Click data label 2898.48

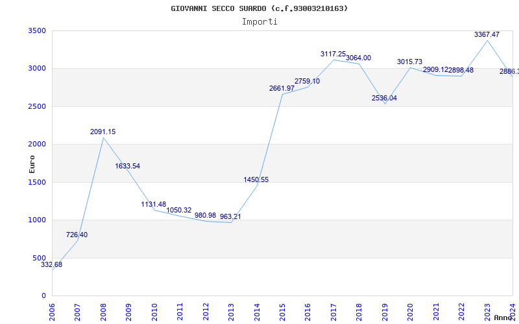[x=461, y=71]
